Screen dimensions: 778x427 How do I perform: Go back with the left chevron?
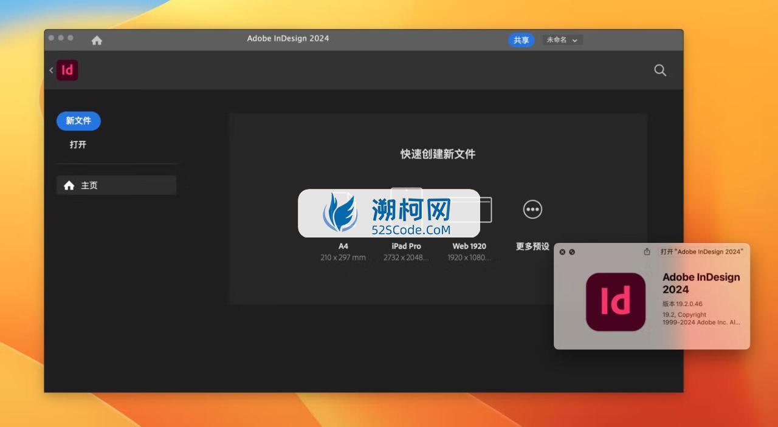[51, 70]
